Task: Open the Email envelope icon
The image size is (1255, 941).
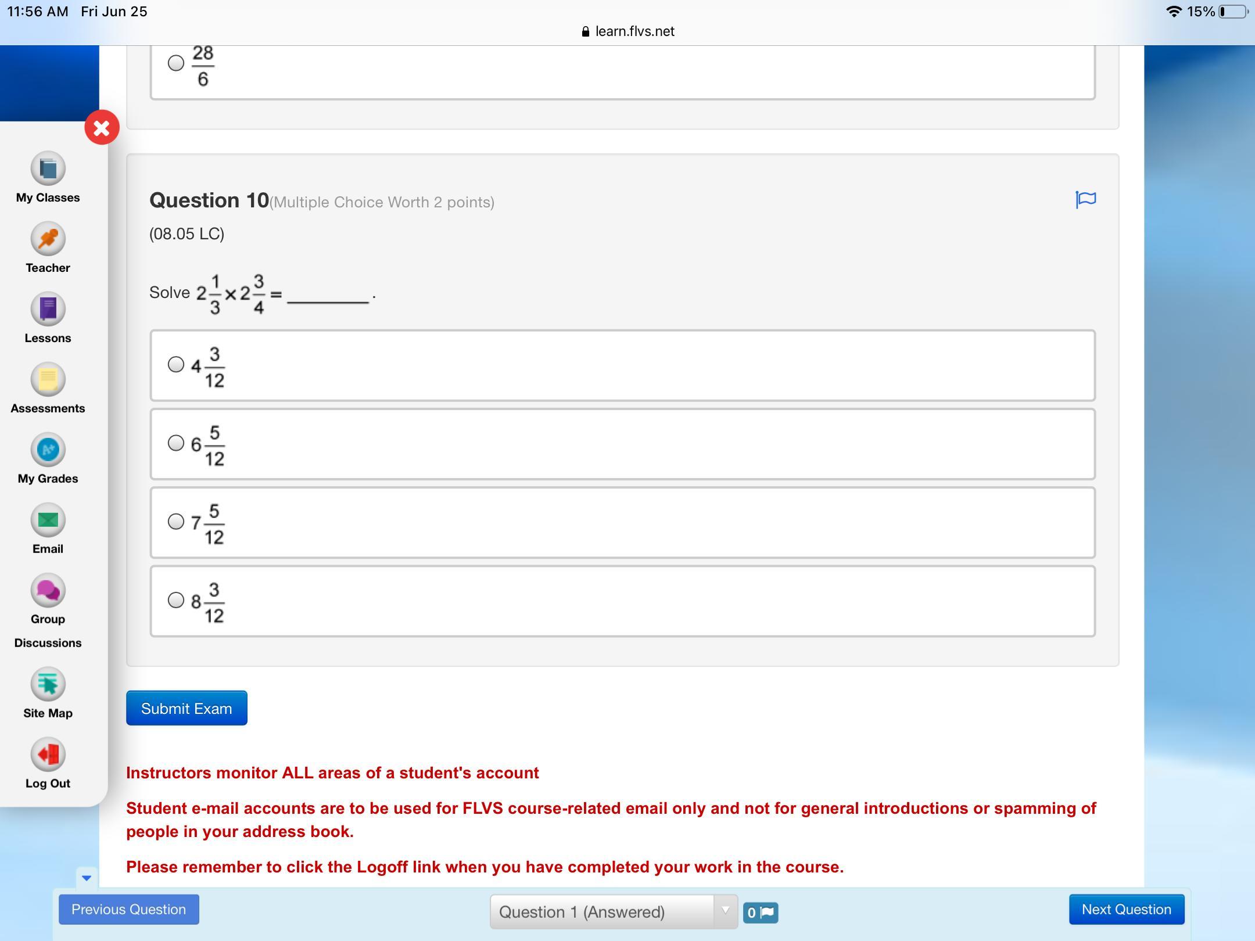Action: point(48,520)
